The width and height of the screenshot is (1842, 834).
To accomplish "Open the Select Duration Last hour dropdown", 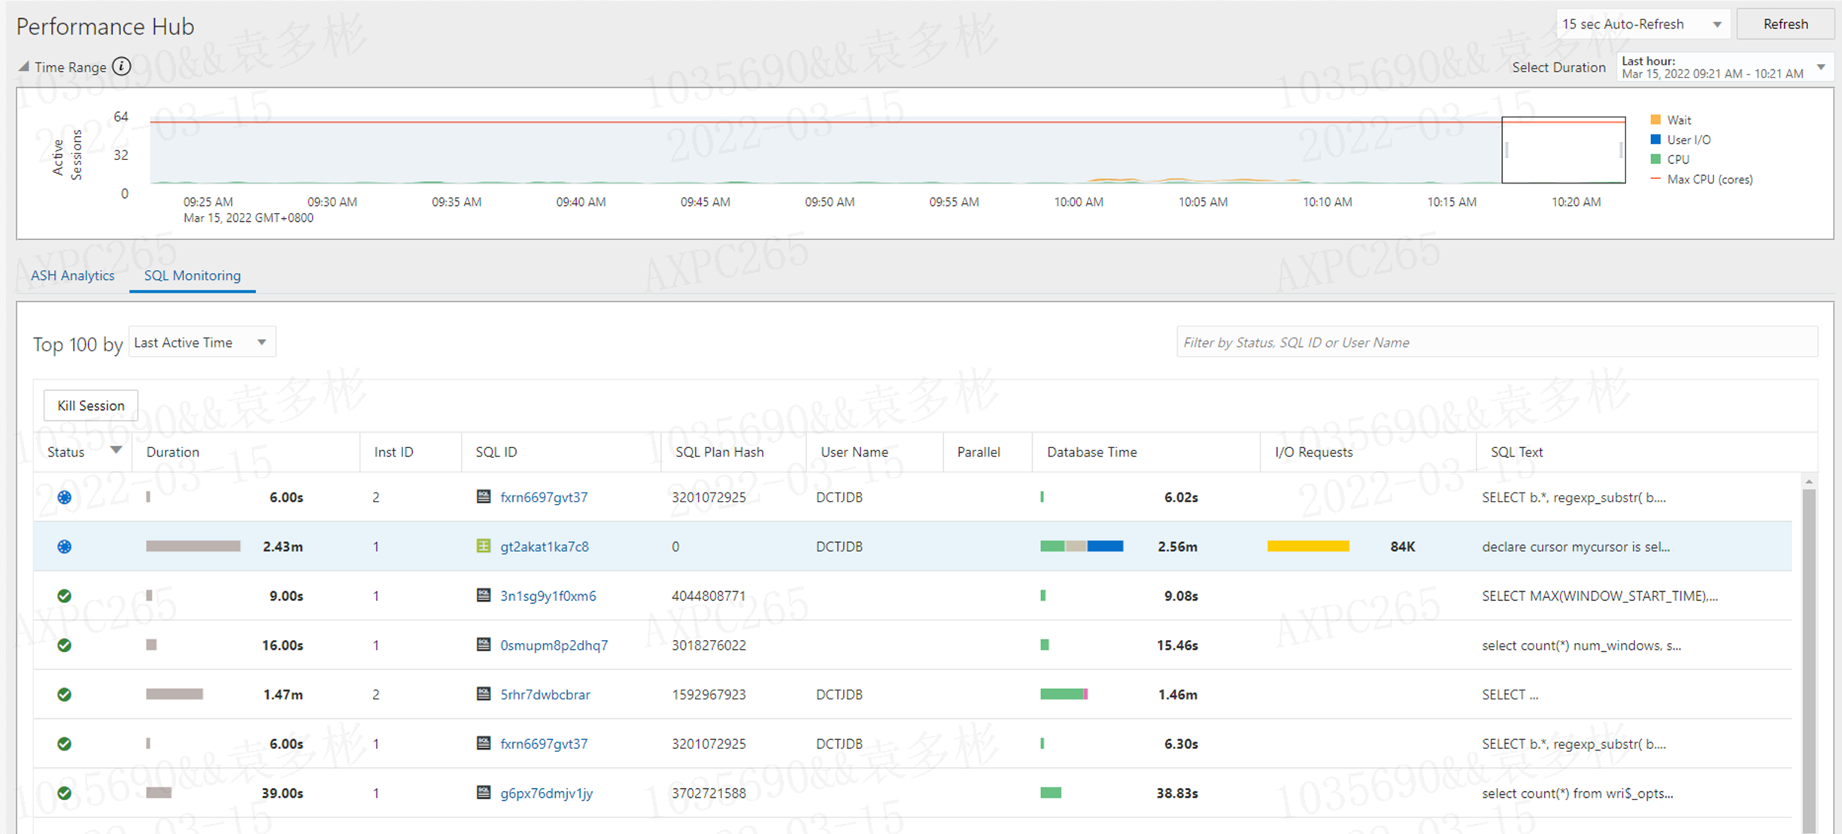I will (x=1723, y=67).
